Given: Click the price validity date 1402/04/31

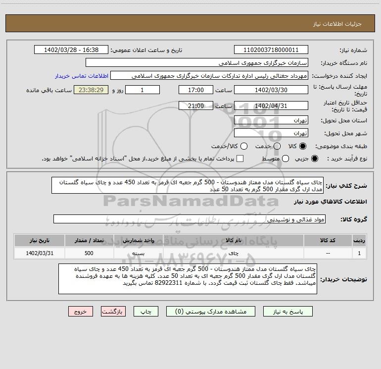Looking at the screenshot, I should coord(271,105).
